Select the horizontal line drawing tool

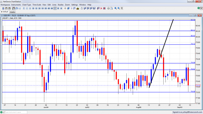91,8
